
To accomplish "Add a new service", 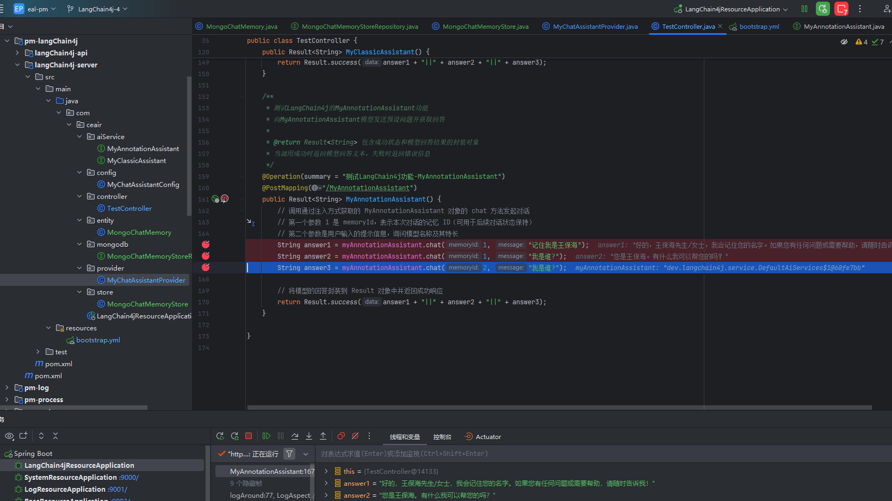I will tap(23, 436).
